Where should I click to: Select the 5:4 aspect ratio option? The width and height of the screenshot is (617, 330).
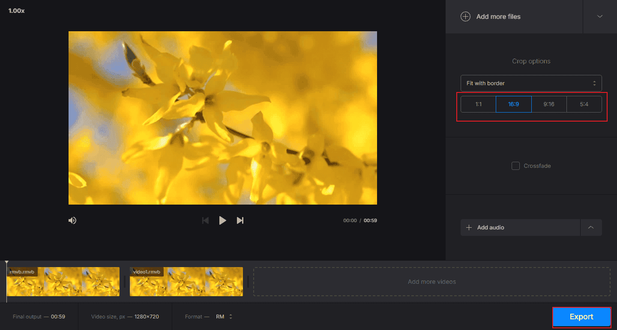click(584, 104)
